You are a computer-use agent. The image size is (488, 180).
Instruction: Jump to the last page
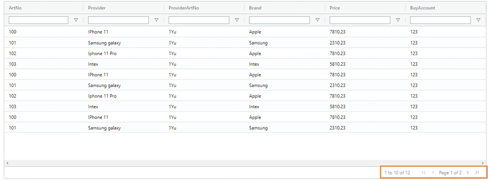[x=477, y=172]
